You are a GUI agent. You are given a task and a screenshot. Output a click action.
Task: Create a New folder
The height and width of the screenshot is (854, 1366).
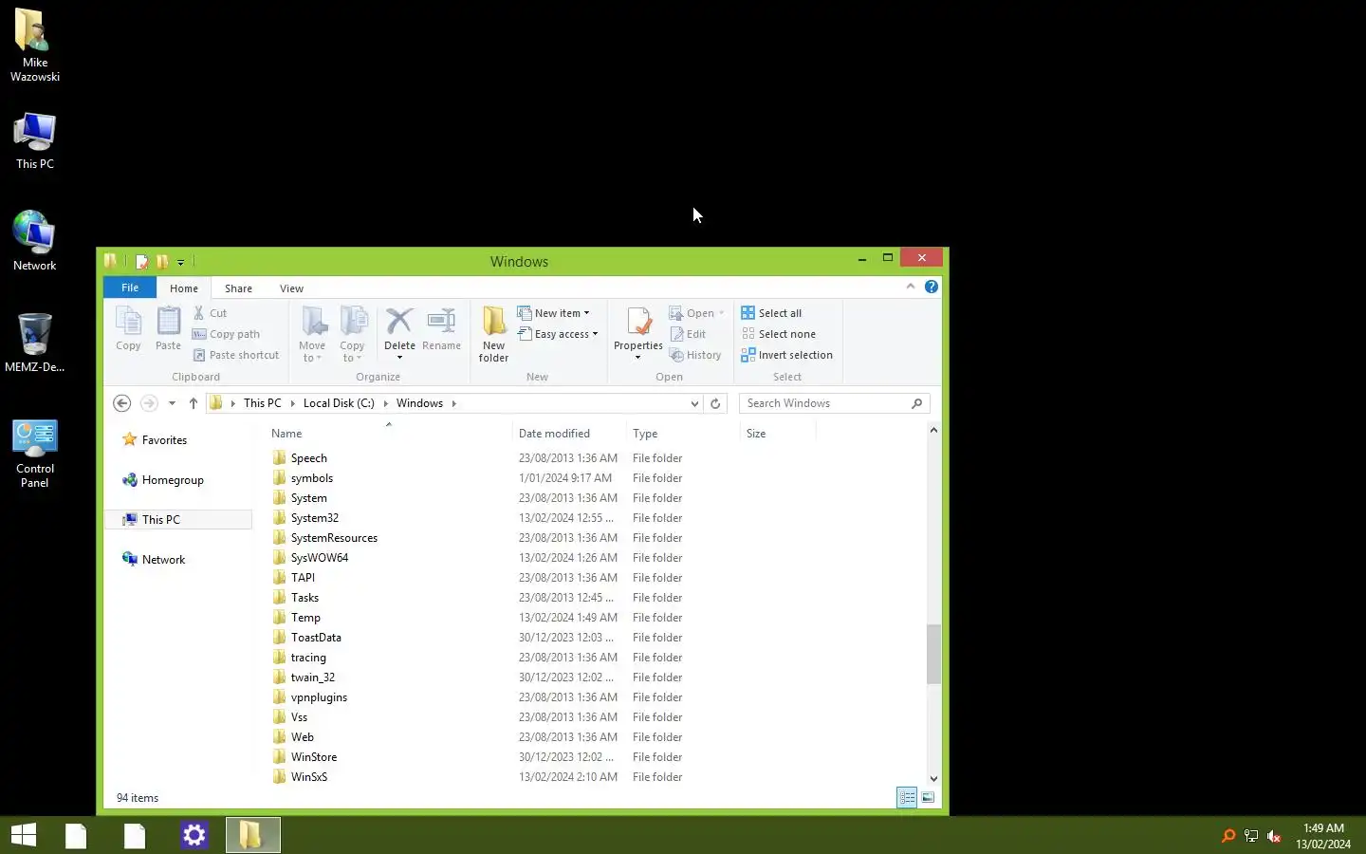point(493,334)
